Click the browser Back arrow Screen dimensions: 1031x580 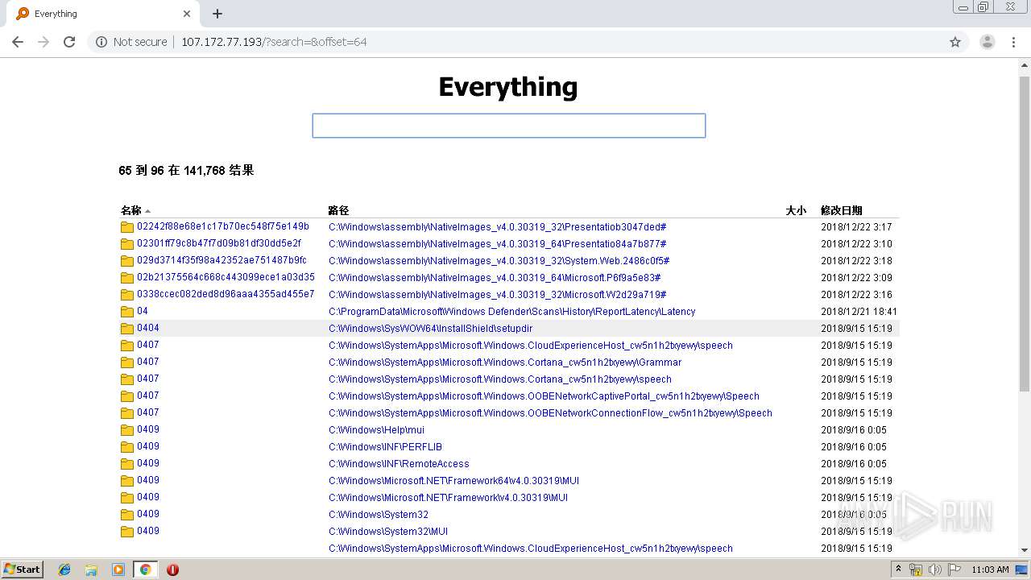pos(18,42)
